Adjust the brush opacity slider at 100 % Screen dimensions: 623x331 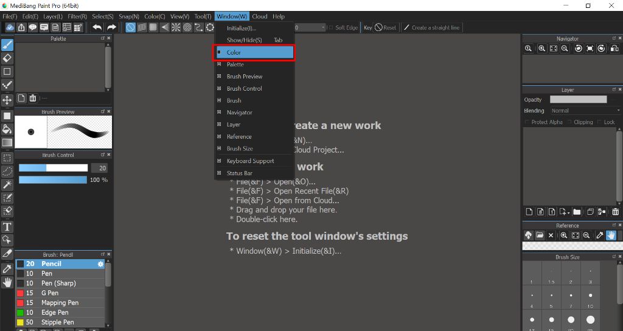pos(53,180)
